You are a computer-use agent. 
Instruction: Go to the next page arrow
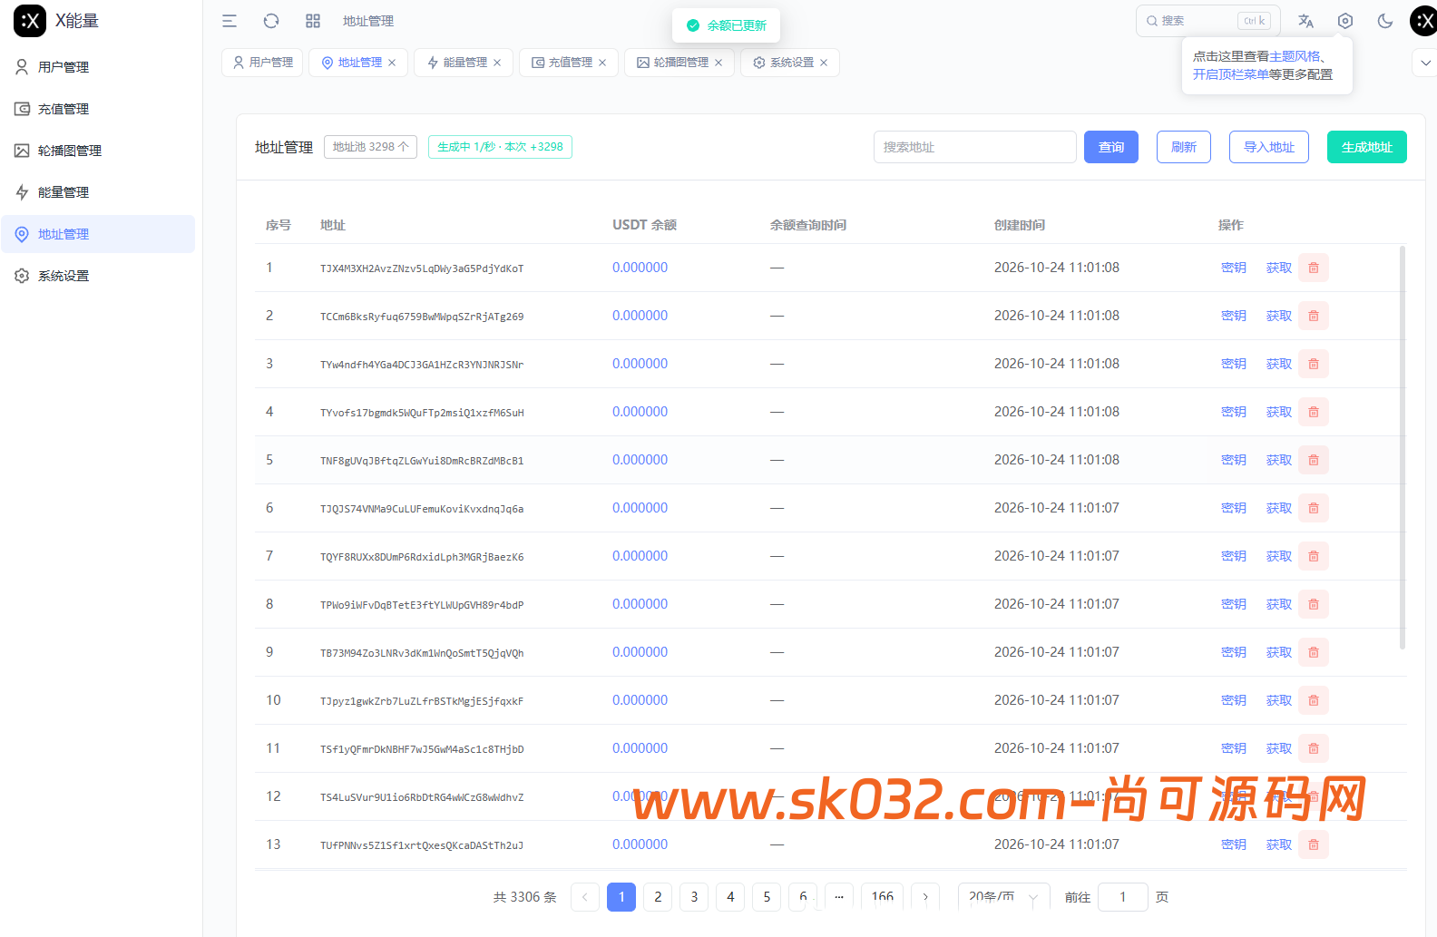(925, 897)
